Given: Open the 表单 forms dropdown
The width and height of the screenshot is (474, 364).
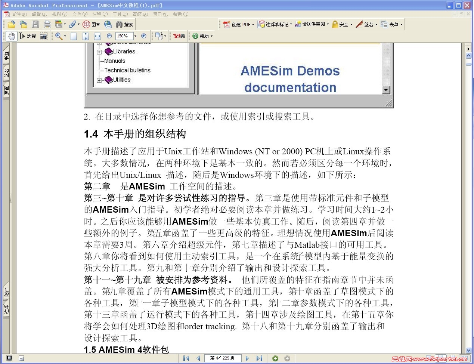Looking at the screenshot, I should click(x=391, y=24).
